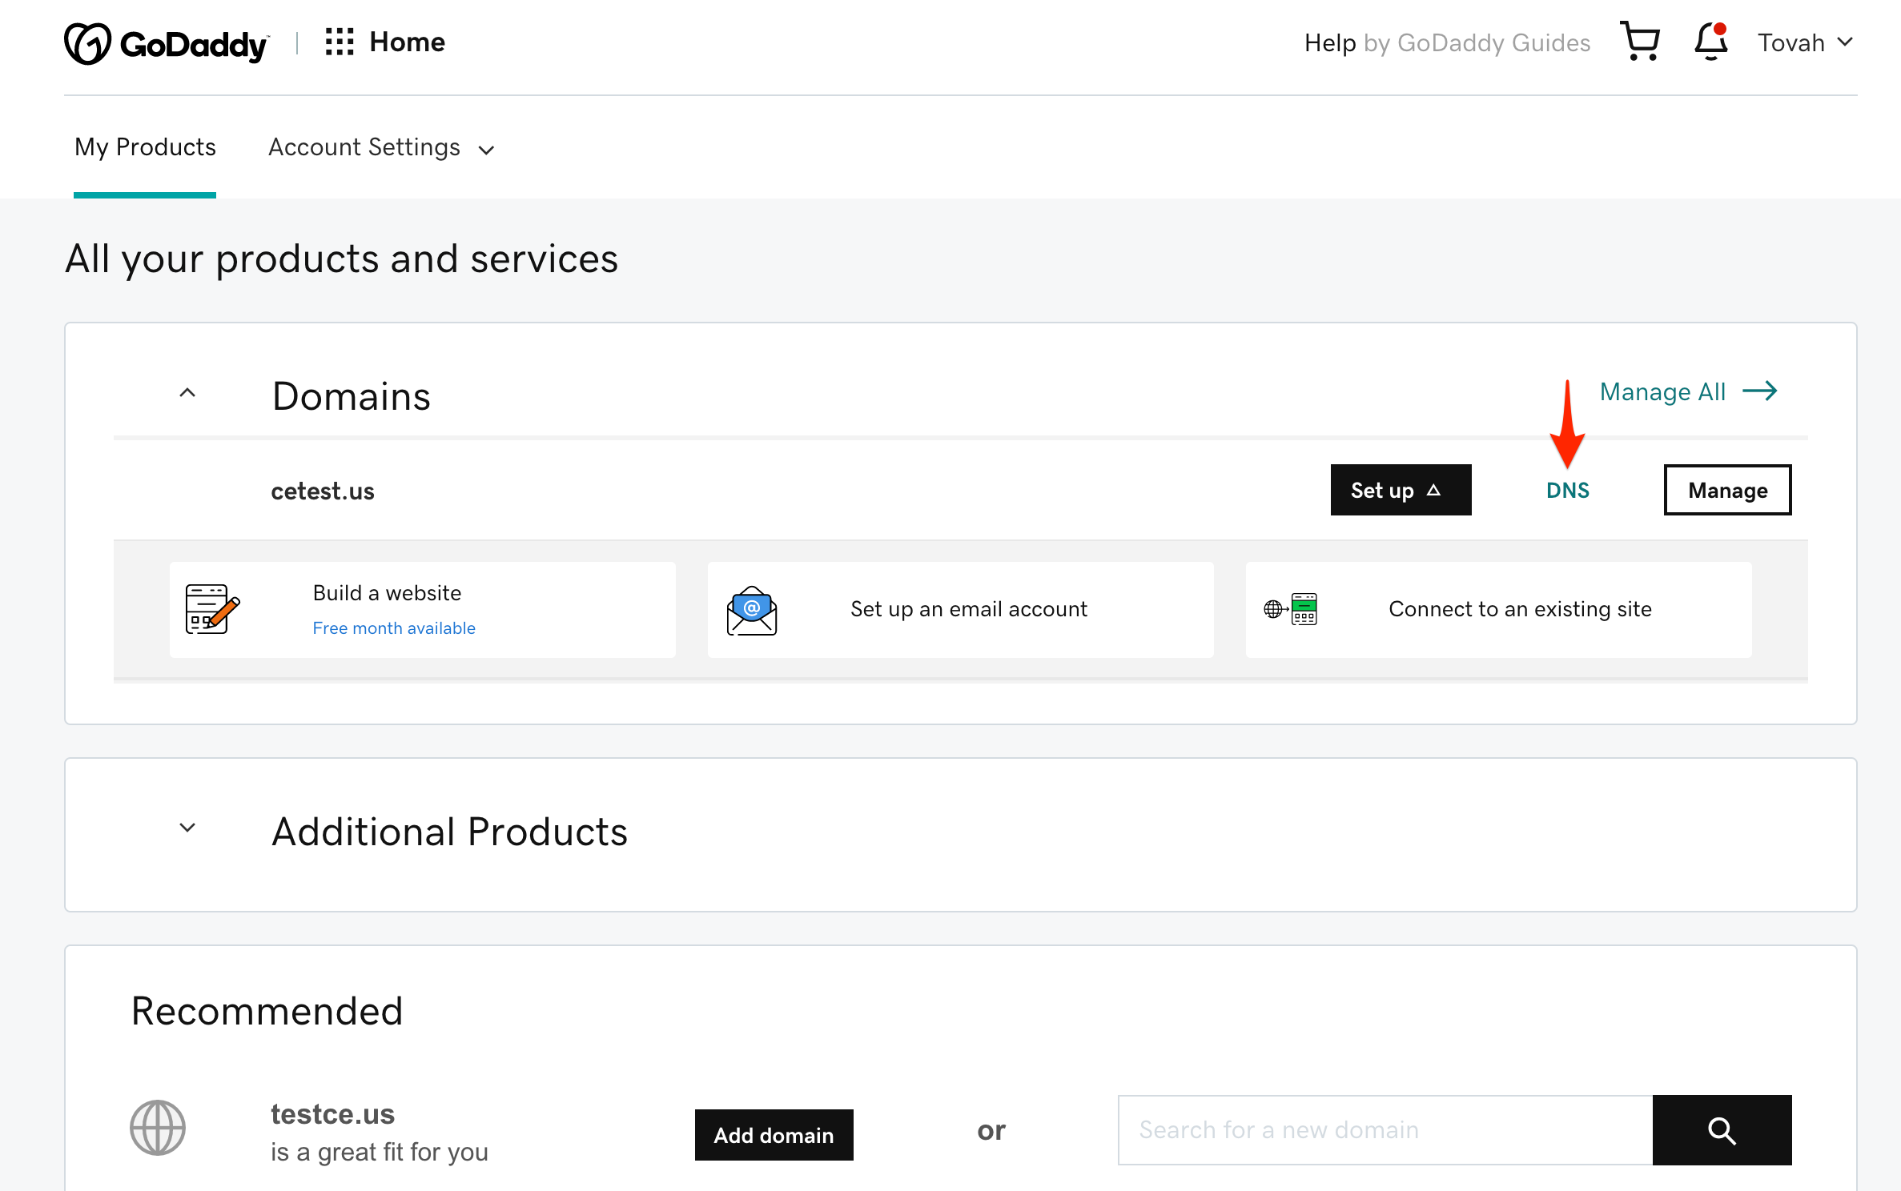Viewport: 1901px width, 1191px height.
Task: Click the testce.us recommended domain text
Action: [x=332, y=1114]
